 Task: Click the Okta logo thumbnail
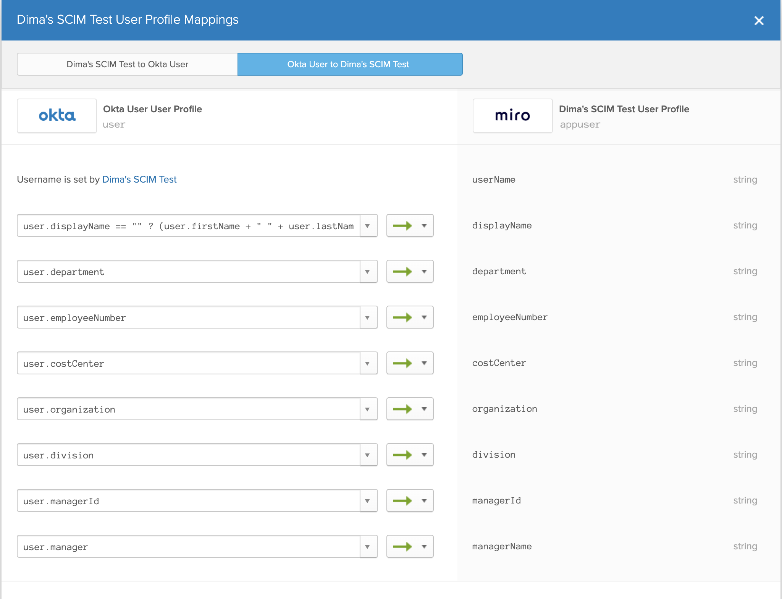(x=57, y=116)
